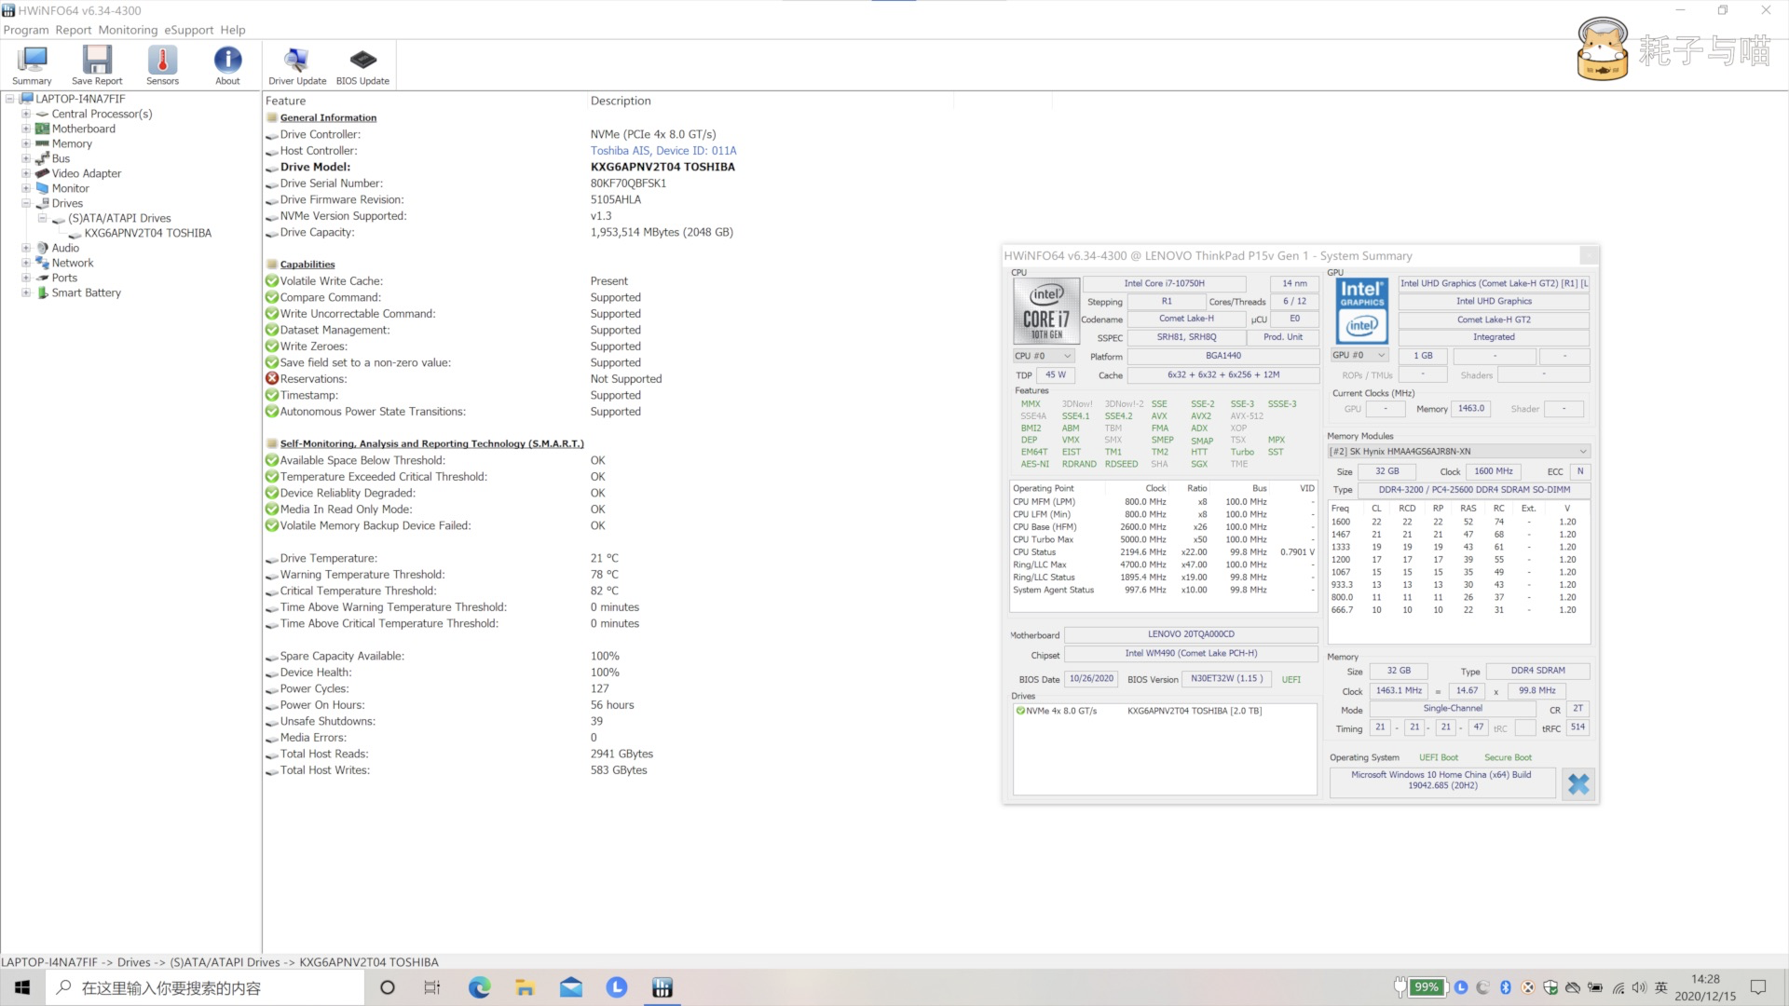Viewport: 1789px width, 1006px height.
Task: Open the volume tray icon
Action: pos(1639,987)
